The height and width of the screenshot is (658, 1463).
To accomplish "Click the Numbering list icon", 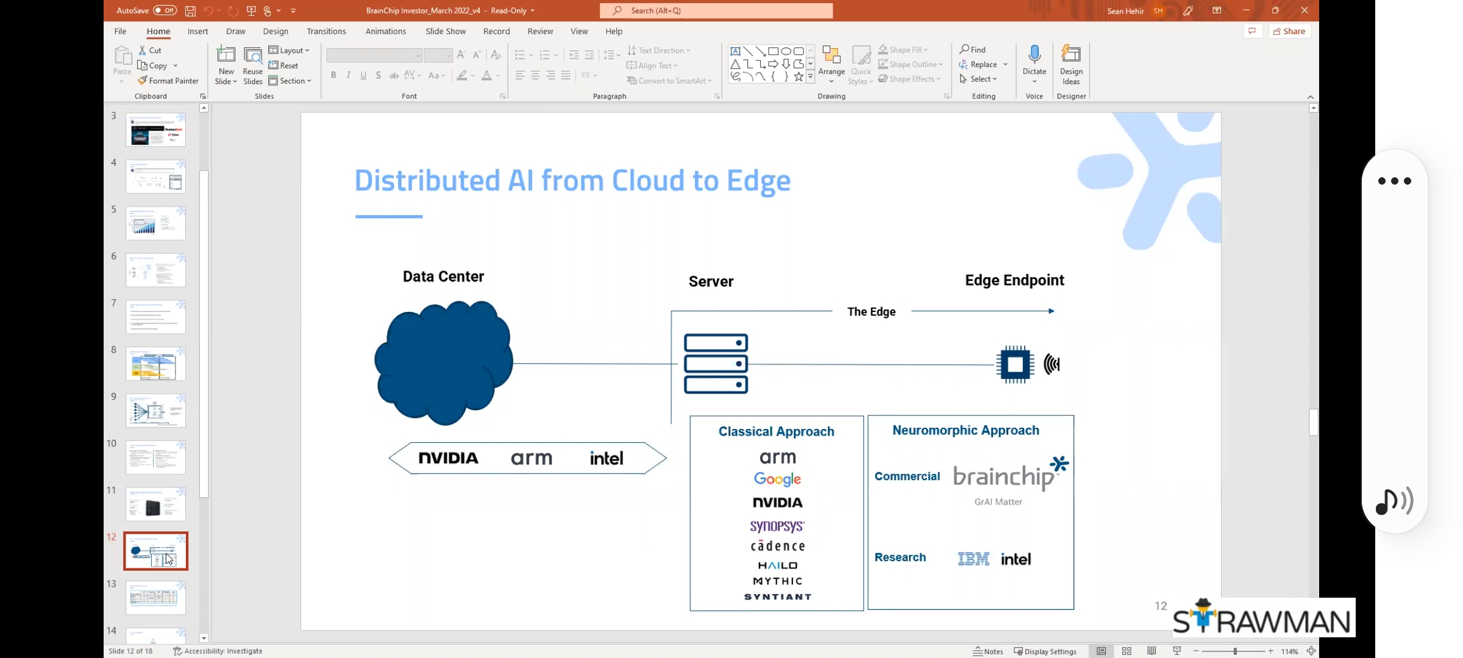I will (x=545, y=55).
